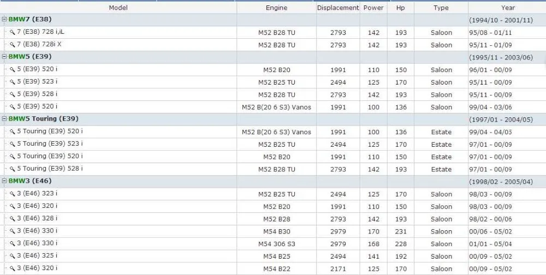Viewport: 546px width, 275px height.
Task: Open model 3 (E46) 323 i
Action: 37,194
